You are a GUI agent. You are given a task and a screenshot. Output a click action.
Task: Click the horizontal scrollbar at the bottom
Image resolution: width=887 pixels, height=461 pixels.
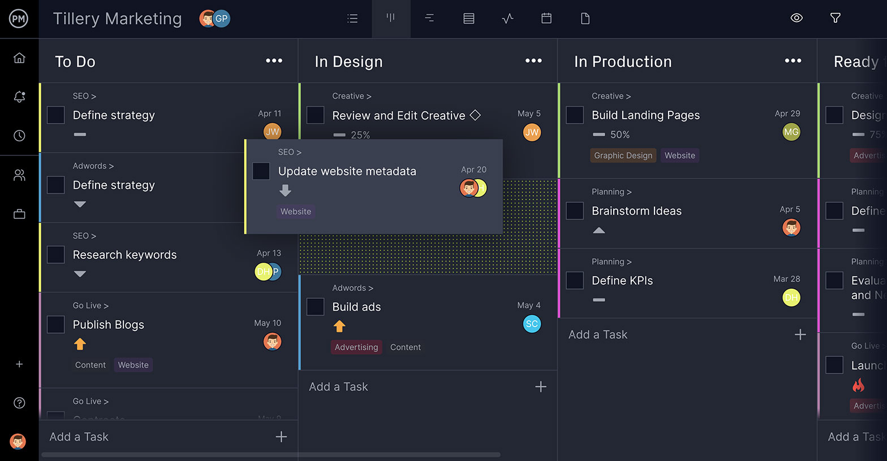(270, 455)
